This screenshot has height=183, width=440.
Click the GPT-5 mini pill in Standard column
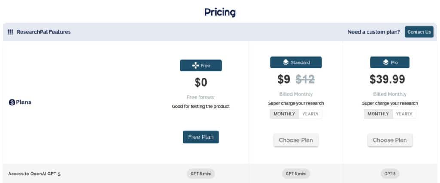(x=296, y=174)
